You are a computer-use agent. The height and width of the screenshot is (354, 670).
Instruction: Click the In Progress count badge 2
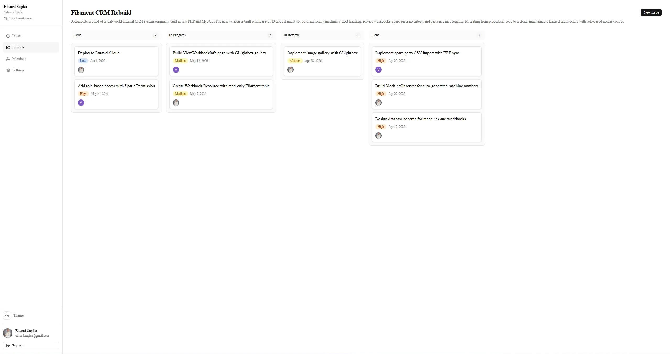coord(270,35)
